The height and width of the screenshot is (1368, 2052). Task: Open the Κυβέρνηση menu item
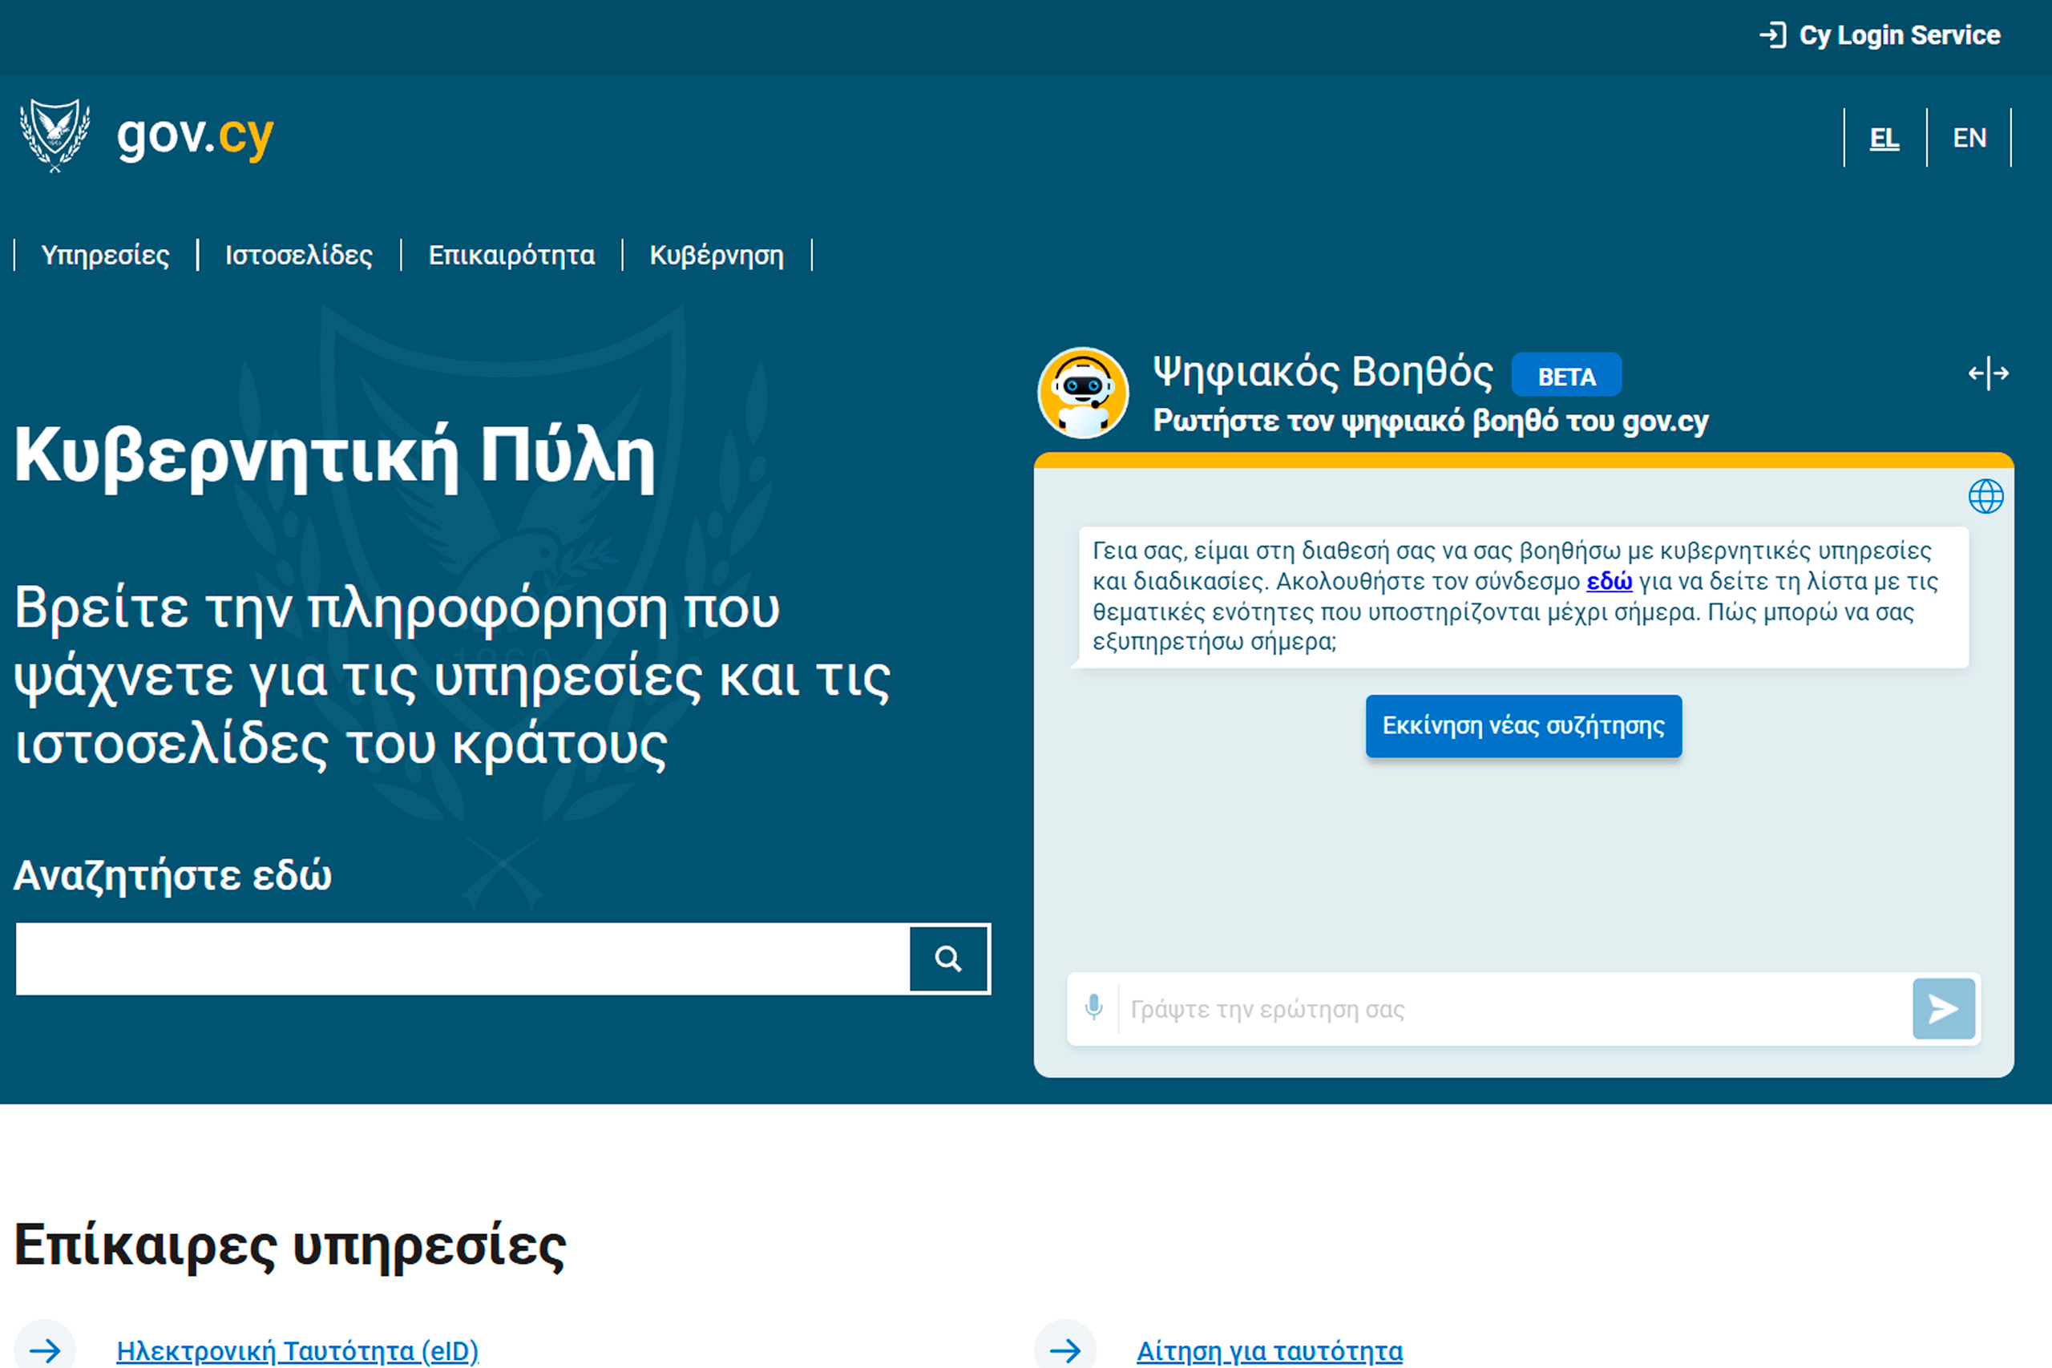point(717,255)
